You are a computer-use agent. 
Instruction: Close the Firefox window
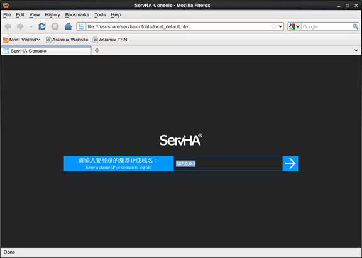(x=356, y=5)
